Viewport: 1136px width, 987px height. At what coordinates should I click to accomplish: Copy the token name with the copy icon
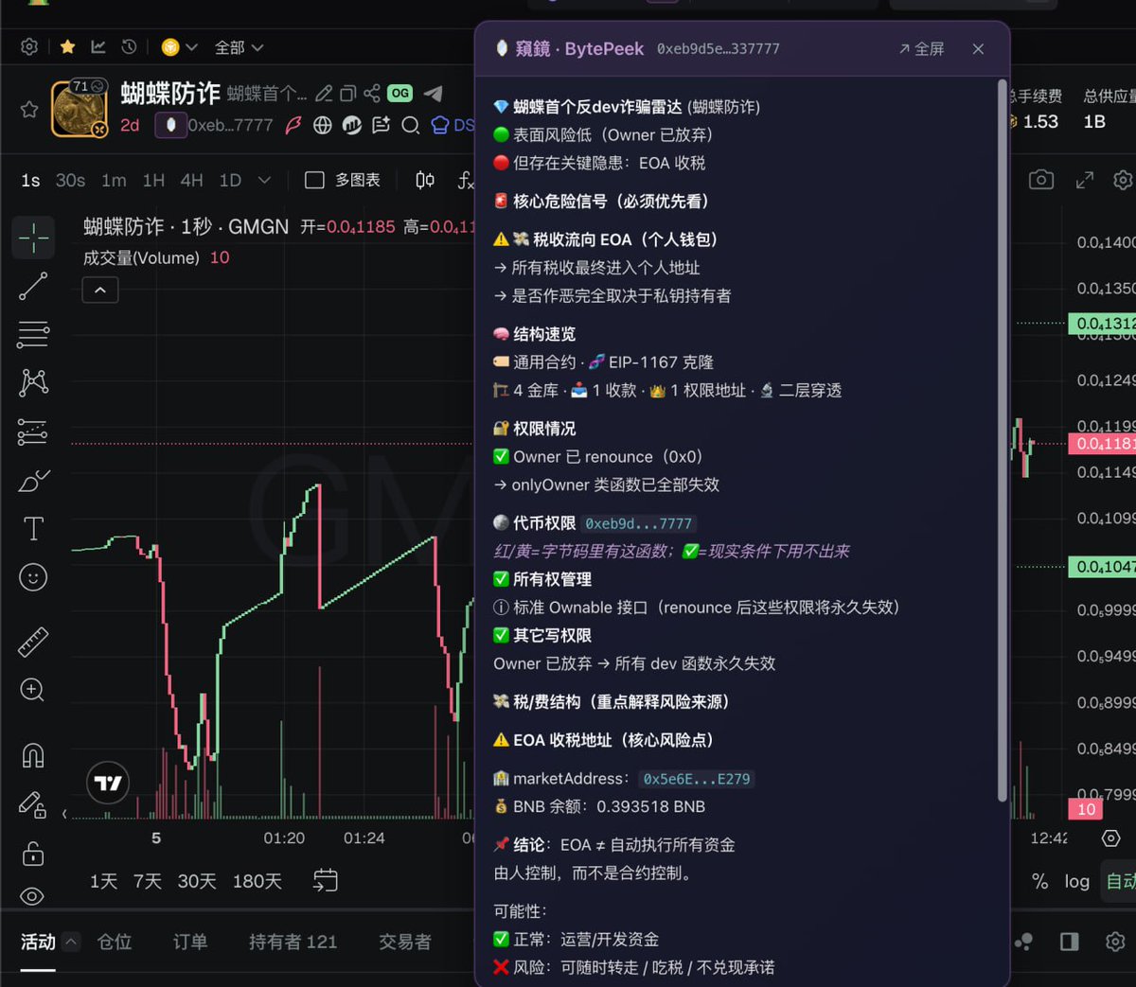[347, 93]
